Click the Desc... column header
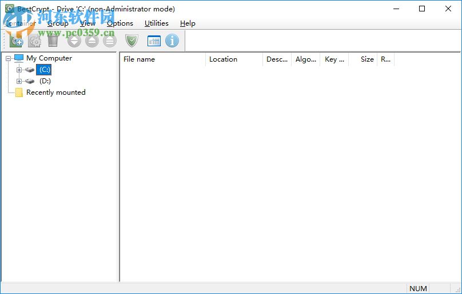The height and width of the screenshot is (294, 462). pyautogui.click(x=277, y=59)
